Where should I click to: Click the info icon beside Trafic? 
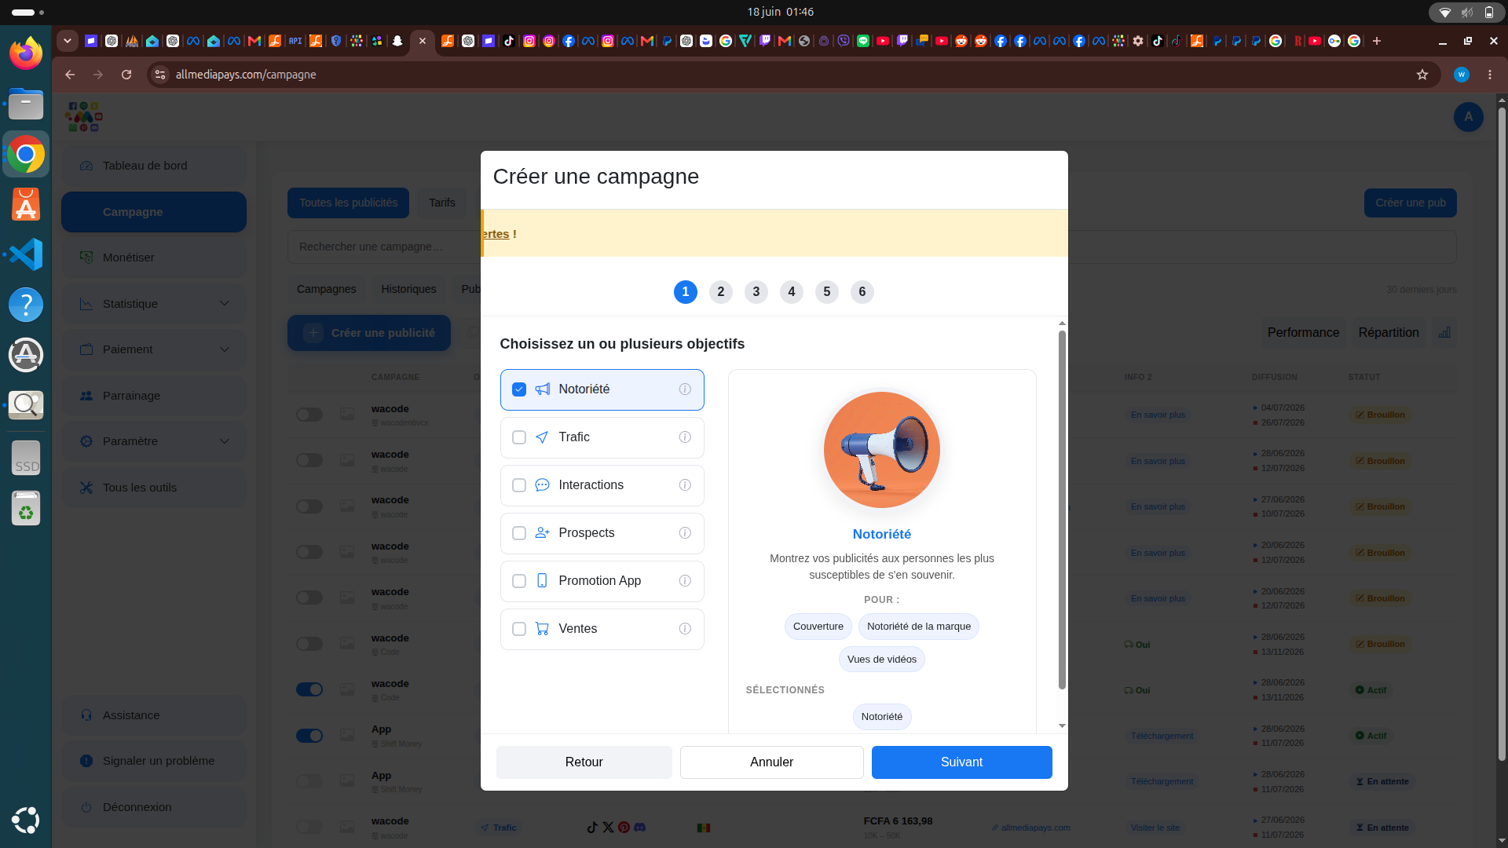pyautogui.click(x=685, y=437)
